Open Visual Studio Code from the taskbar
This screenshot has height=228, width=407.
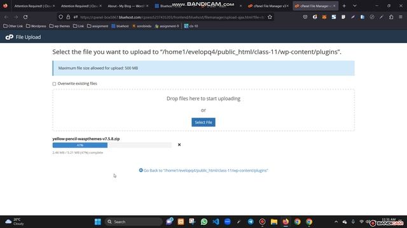click(216, 222)
